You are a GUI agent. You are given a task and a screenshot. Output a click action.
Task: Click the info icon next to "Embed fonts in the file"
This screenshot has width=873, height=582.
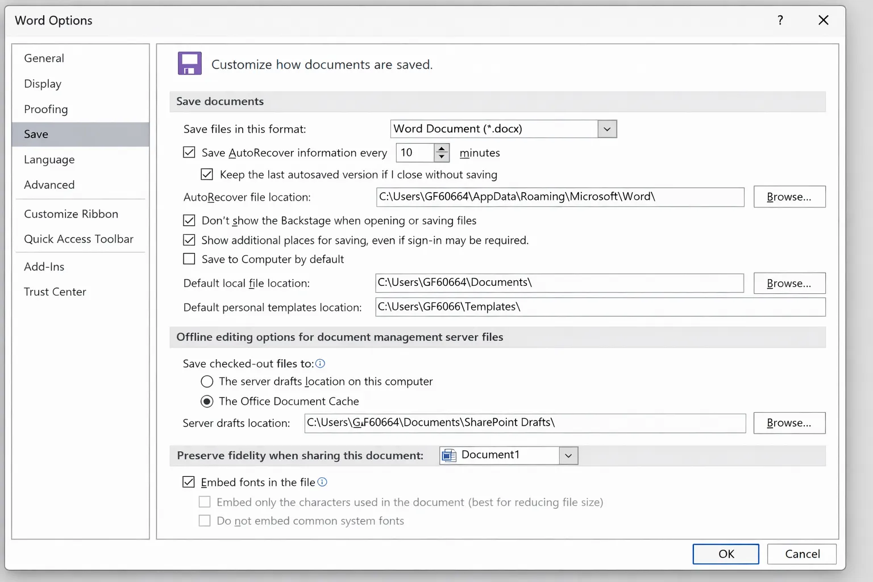(x=323, y=482)
